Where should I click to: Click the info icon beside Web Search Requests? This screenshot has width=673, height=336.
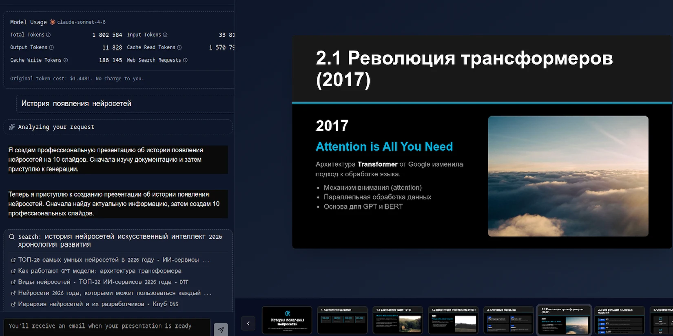point(185,60)
